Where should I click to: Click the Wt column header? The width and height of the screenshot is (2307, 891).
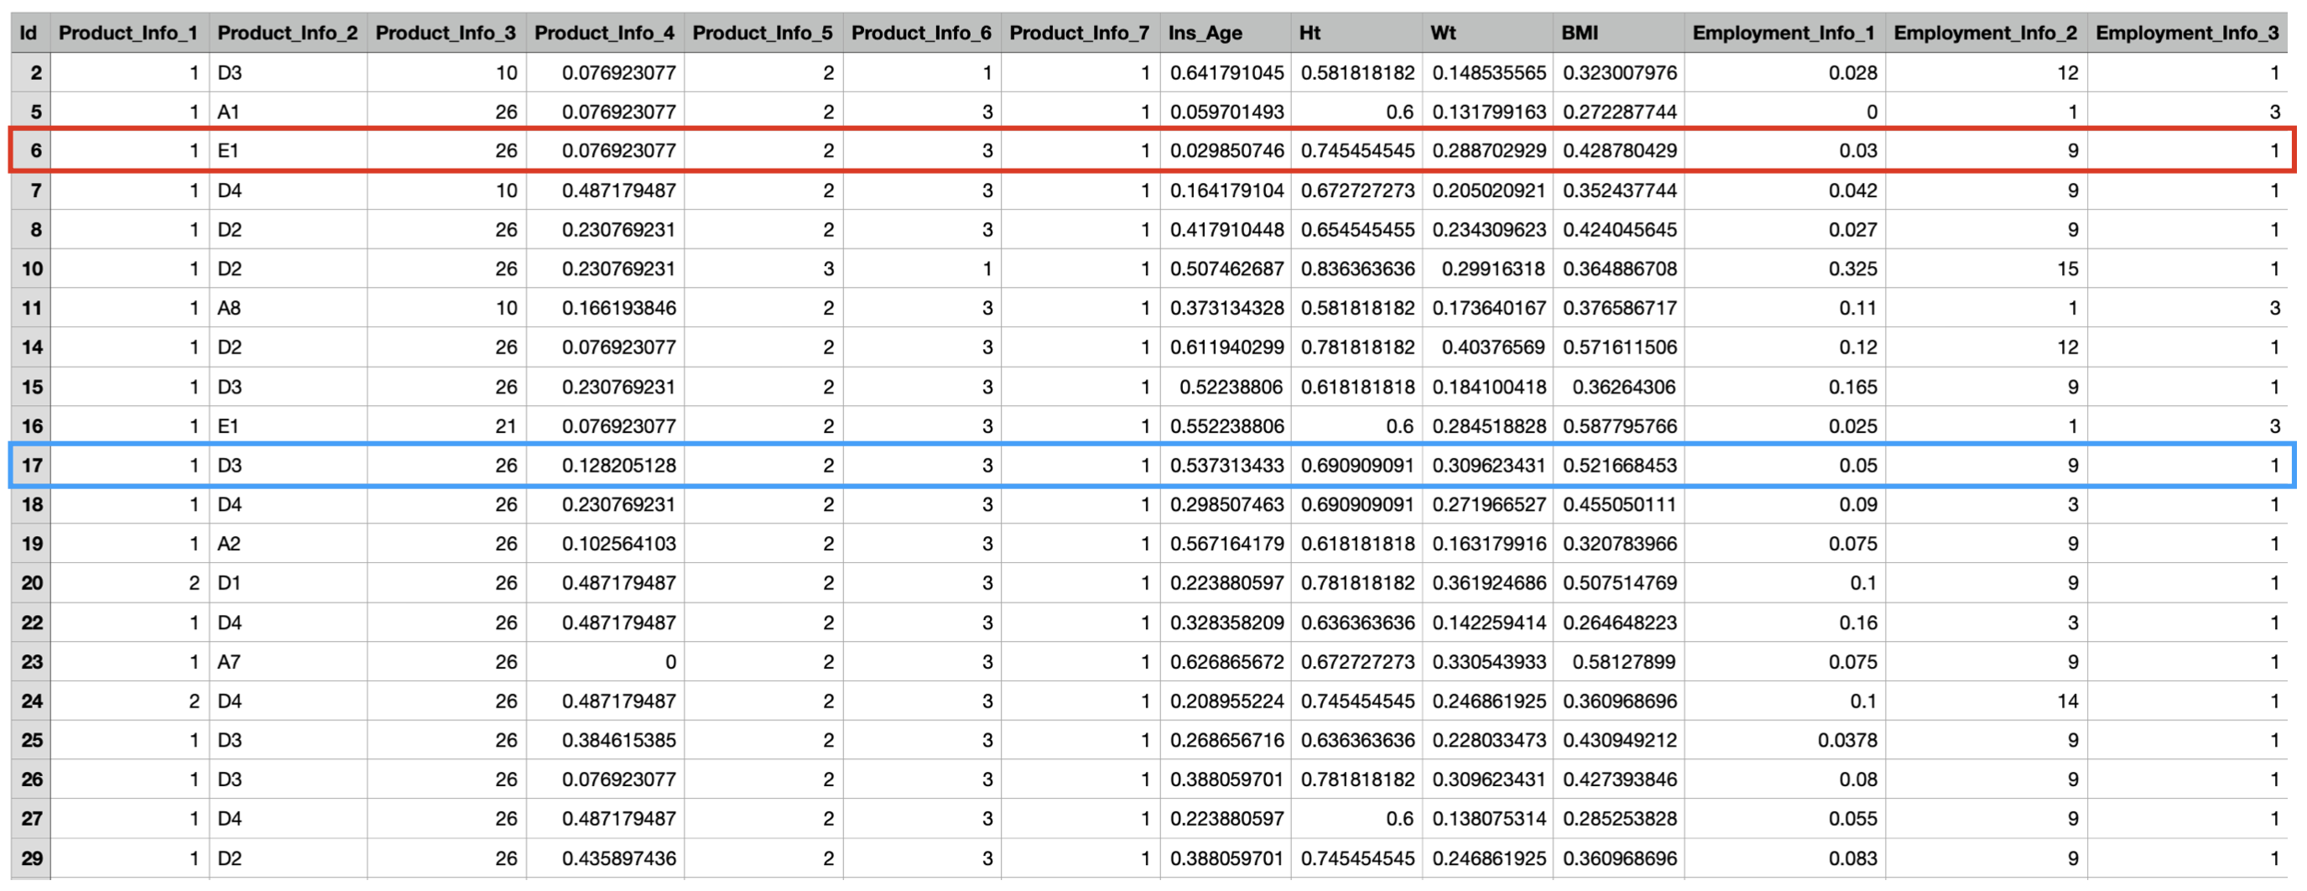(x=1487, y=33)
